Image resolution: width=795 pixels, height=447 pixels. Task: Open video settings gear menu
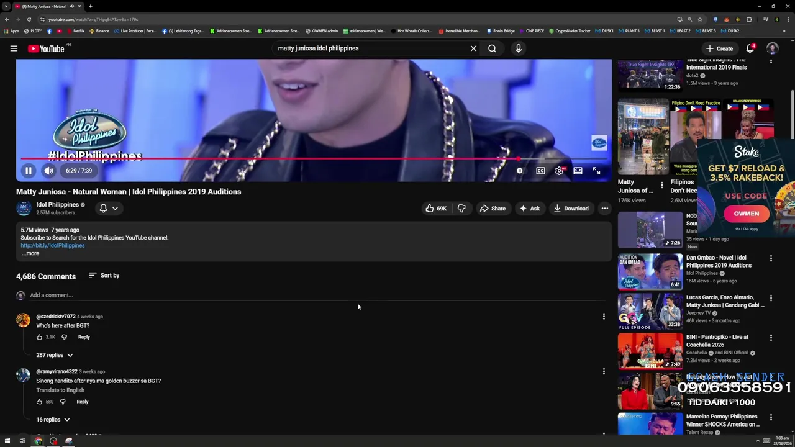tap(560, 171)
